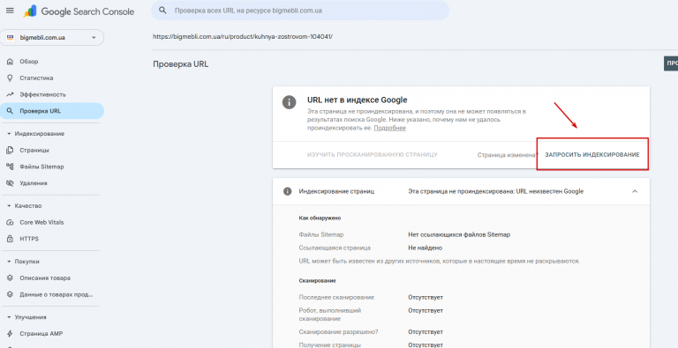Screen dimensions: 678x348
Task: Click the home icon next to Обзор
Action: coord(11,62)
